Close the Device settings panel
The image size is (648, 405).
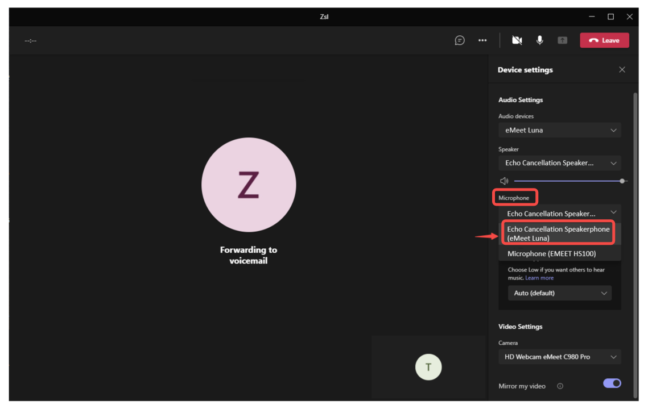622,70
